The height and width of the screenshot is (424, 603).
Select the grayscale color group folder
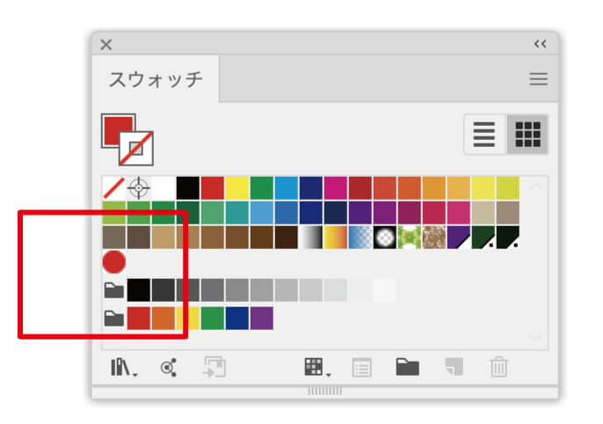tap(114, 290)
